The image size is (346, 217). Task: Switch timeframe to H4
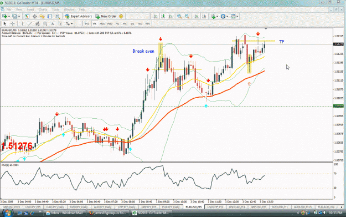point(125,24)
